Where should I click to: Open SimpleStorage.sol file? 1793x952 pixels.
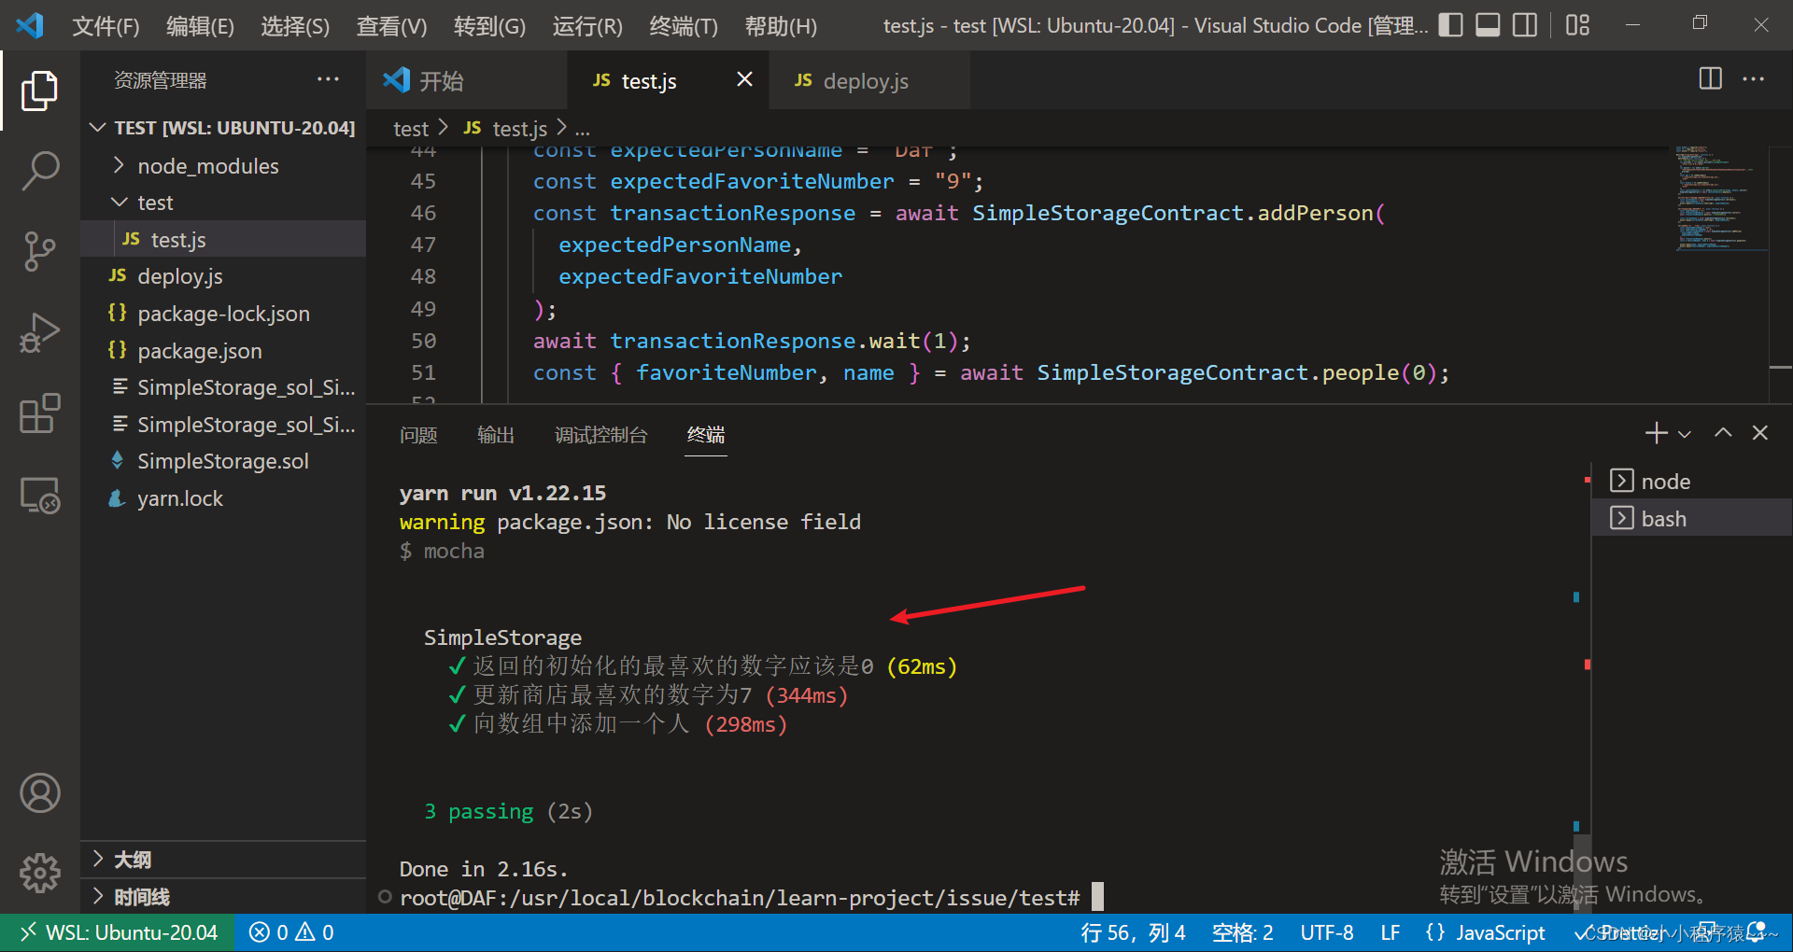coord(223,461)
